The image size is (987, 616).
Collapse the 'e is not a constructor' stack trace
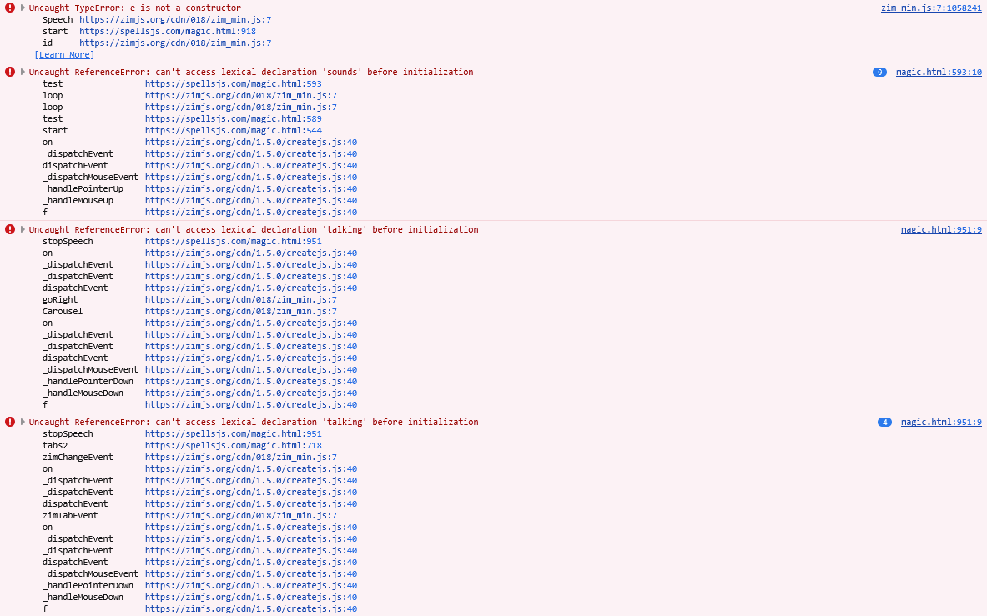pos(23,8)
